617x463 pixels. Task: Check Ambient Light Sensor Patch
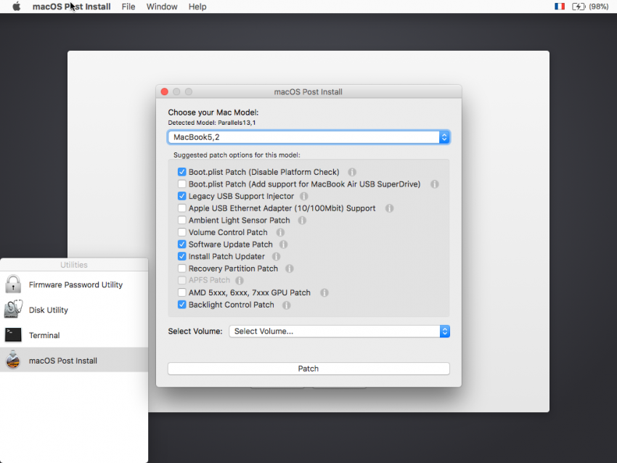tap(181, 220)
